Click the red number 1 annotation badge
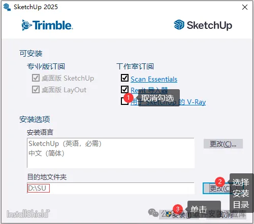Viewport: 254px width, 224px height. [x=128, y=98]
